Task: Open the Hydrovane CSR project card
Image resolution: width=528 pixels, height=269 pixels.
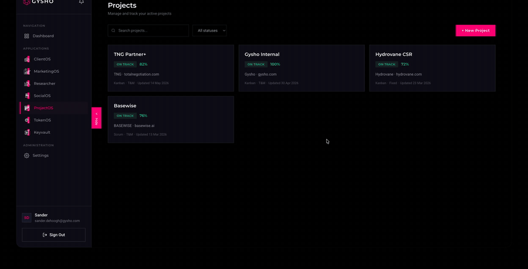Action: coord(432,68)
